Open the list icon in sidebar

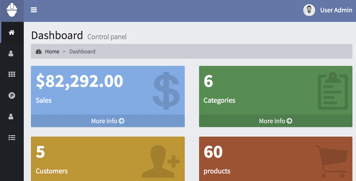tap(12, 137)
